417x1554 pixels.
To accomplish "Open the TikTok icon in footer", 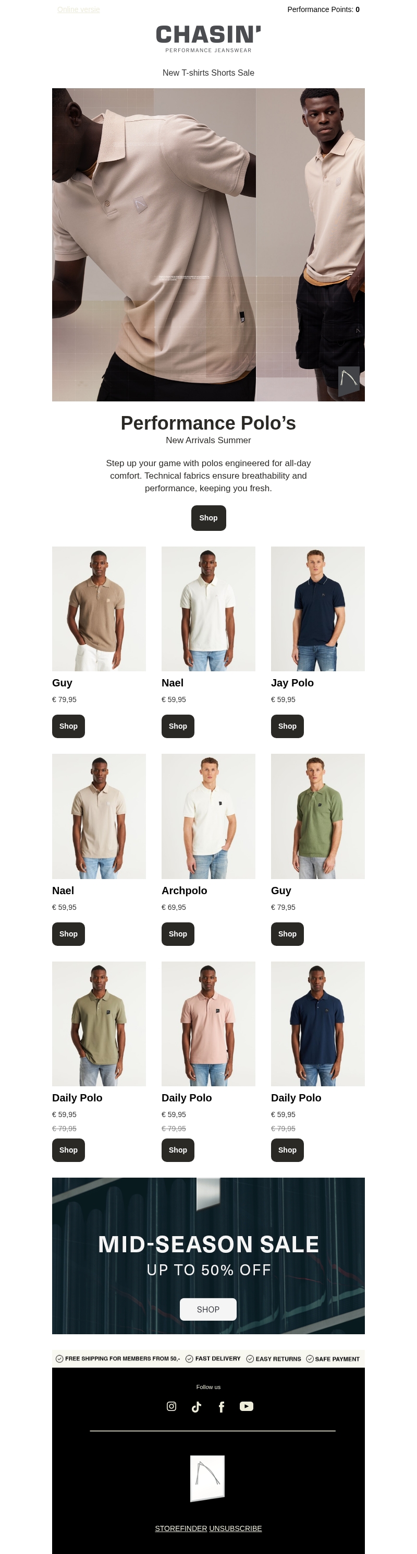I will coord(197,1407).
